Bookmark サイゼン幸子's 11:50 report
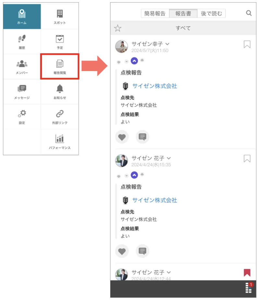 click(247, 44)
